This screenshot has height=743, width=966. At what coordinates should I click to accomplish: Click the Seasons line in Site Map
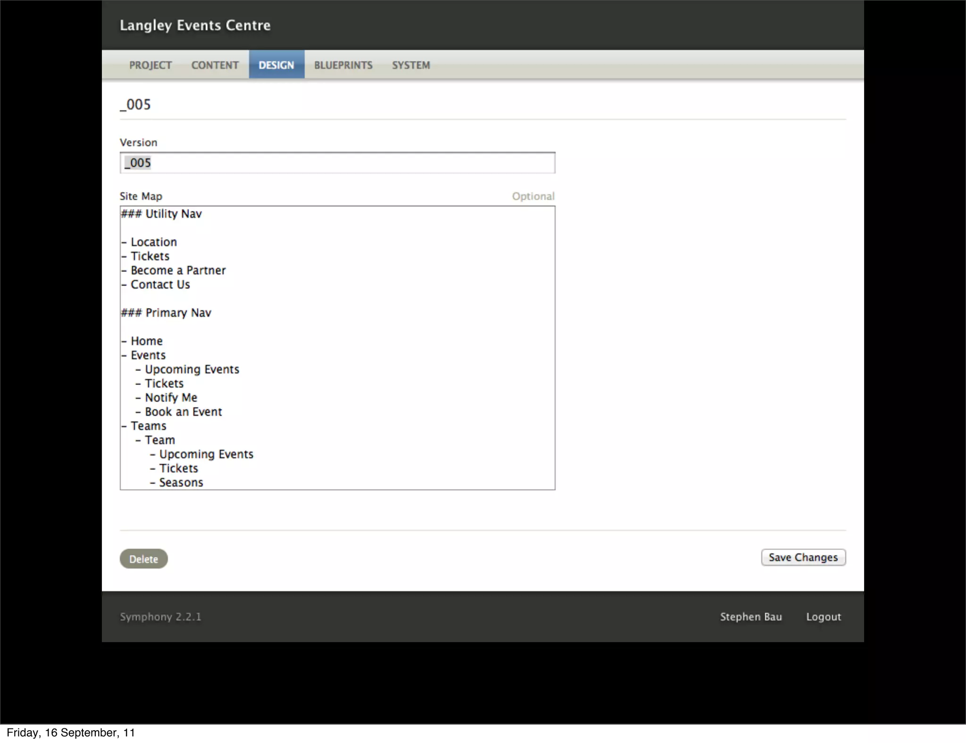click(181, 483)
